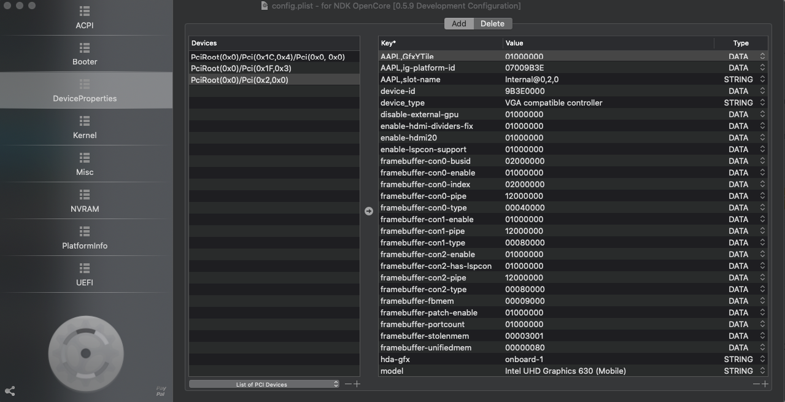Open the type selector for hda-gfx row
This screenshot has width=785, height=402.
(x=762, y=360)
